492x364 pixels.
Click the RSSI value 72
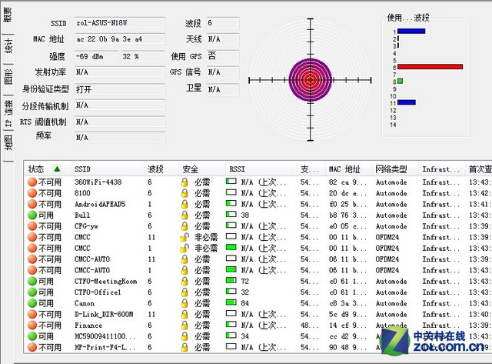click(x=244, y=281)
